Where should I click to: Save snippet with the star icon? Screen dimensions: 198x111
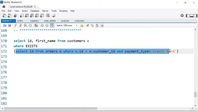(x=82, y=26)
